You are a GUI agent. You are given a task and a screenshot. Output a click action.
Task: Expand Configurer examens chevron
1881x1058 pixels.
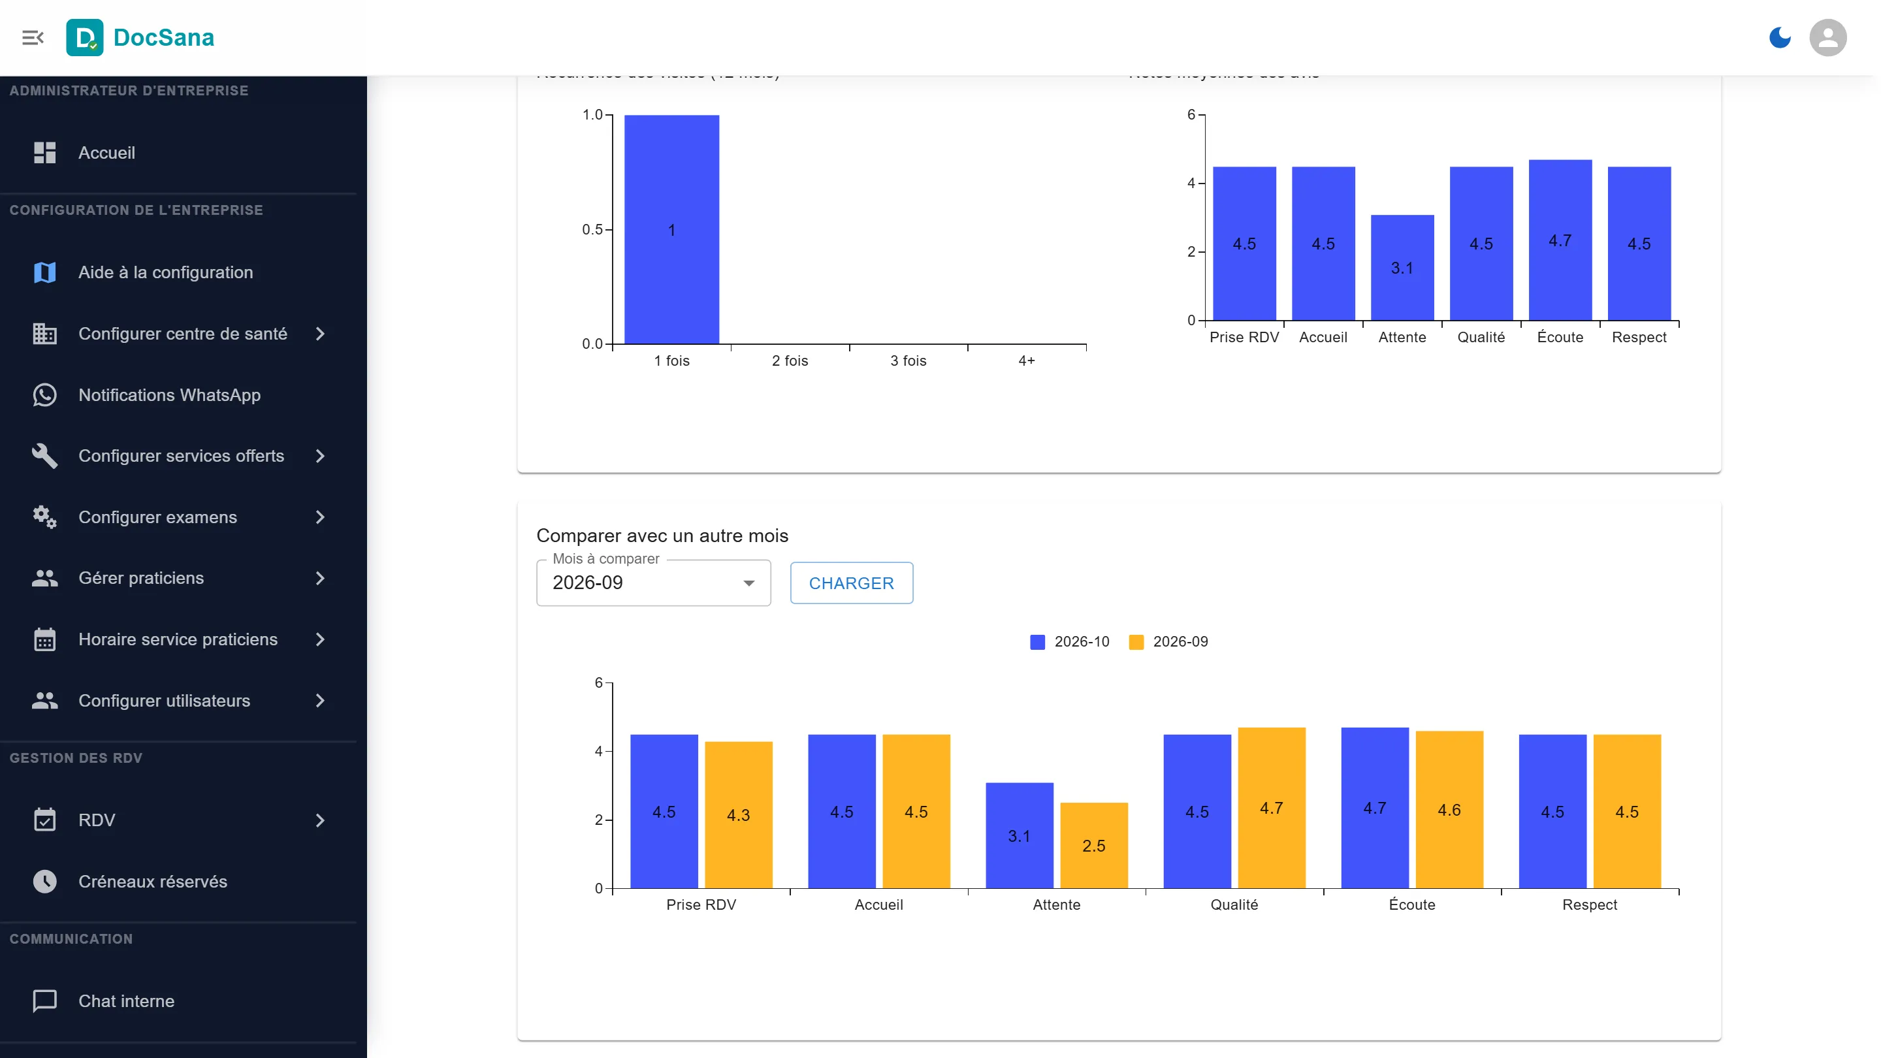coord(320,517)
